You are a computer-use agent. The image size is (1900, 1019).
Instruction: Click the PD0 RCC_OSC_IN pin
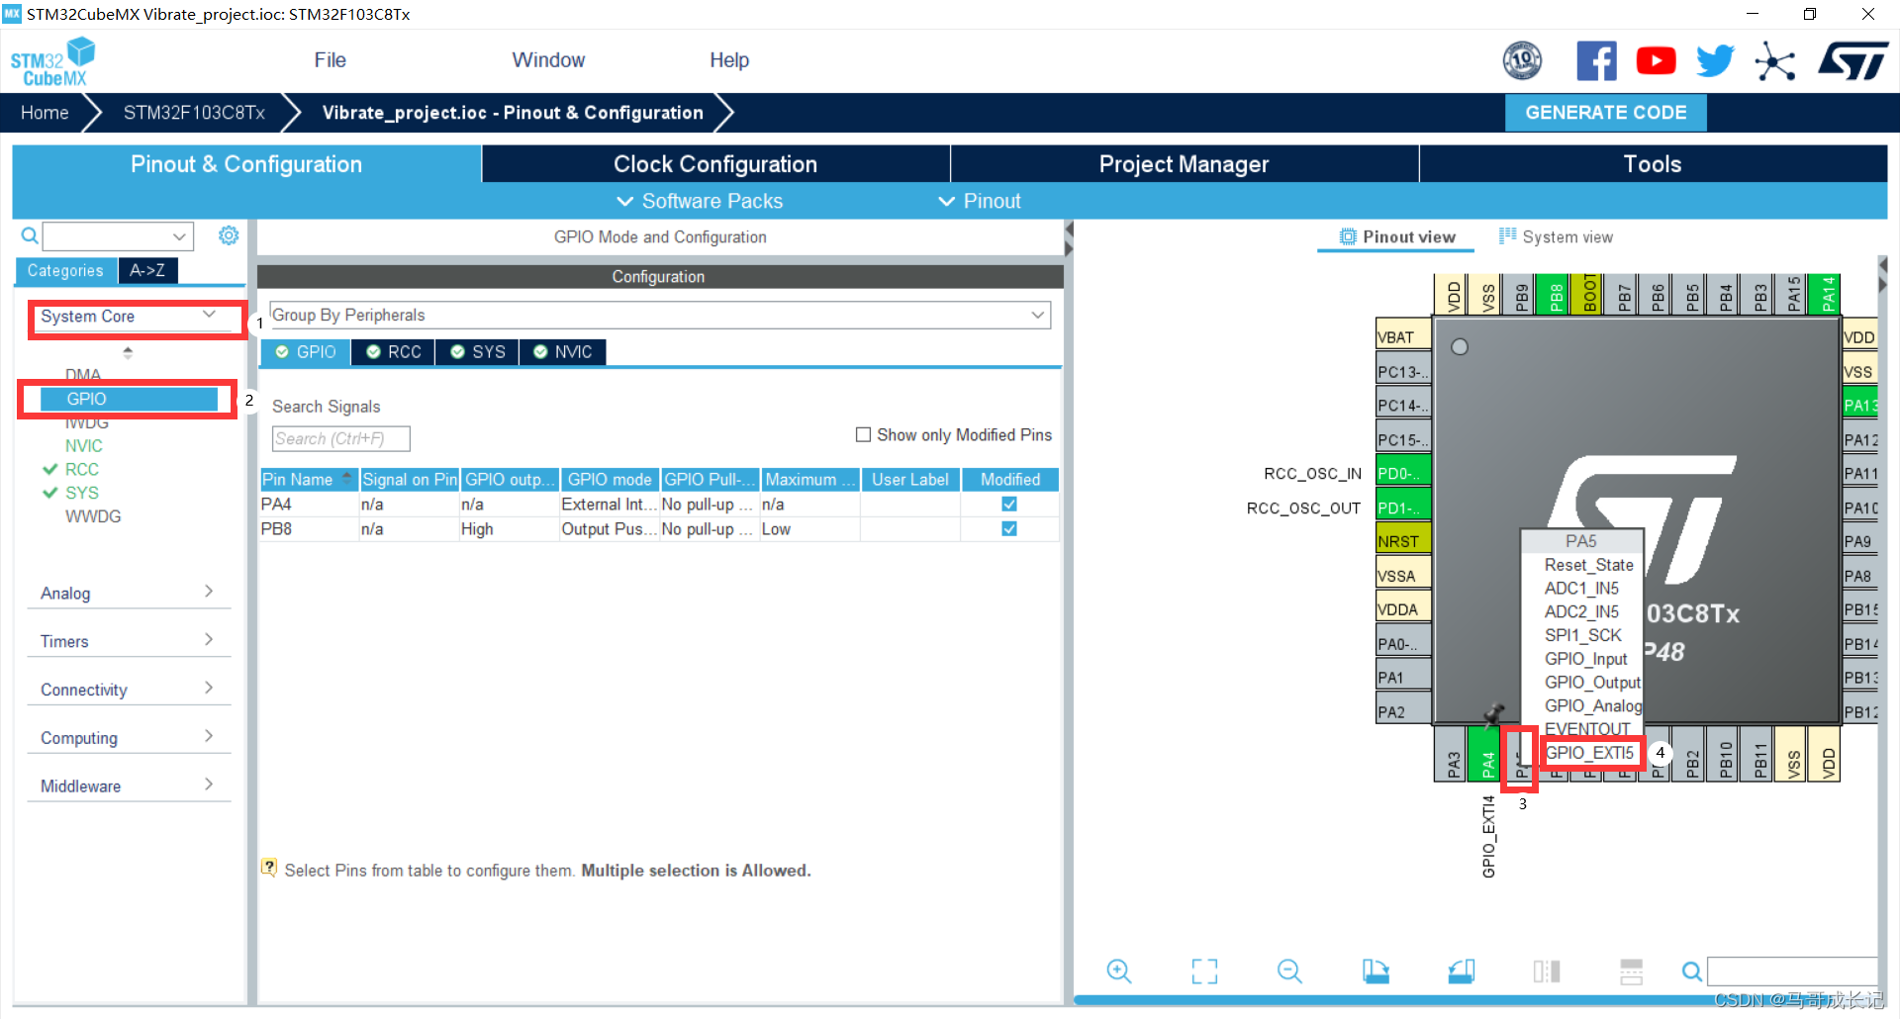[x=1403, y=473]
